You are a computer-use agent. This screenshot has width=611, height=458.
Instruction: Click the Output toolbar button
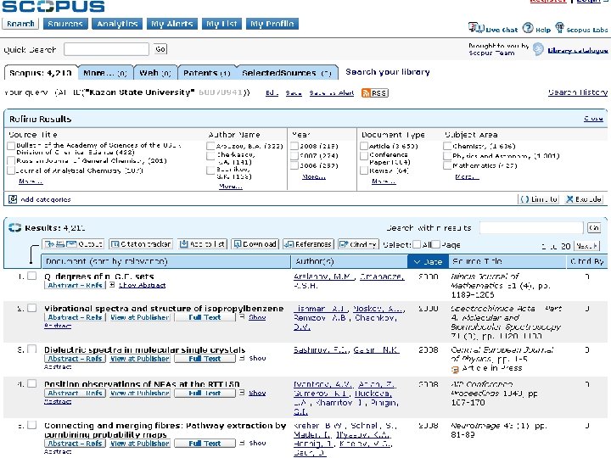(x=73, y=244)
